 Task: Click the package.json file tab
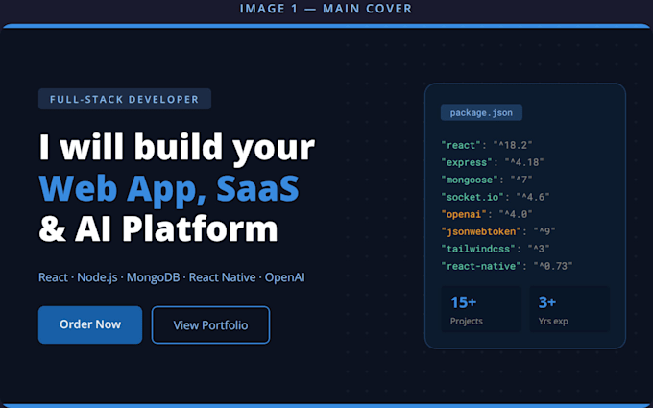tap(481, 113)
